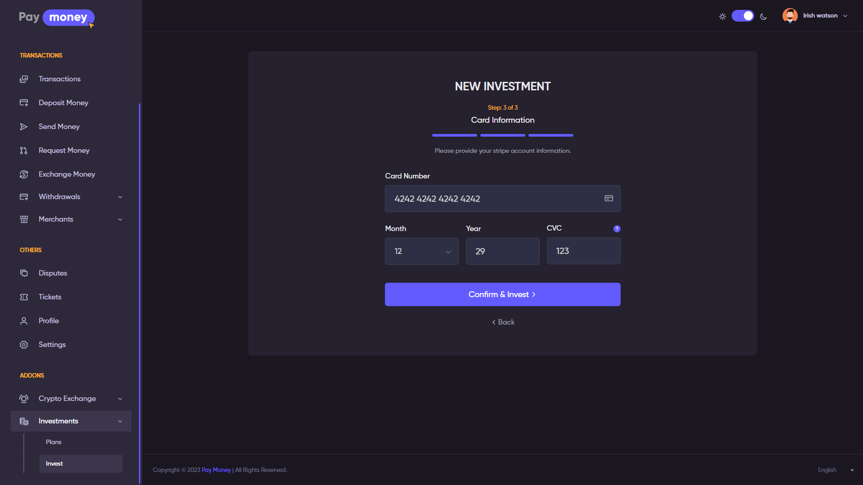Expand the Merchants submenu

120,219
